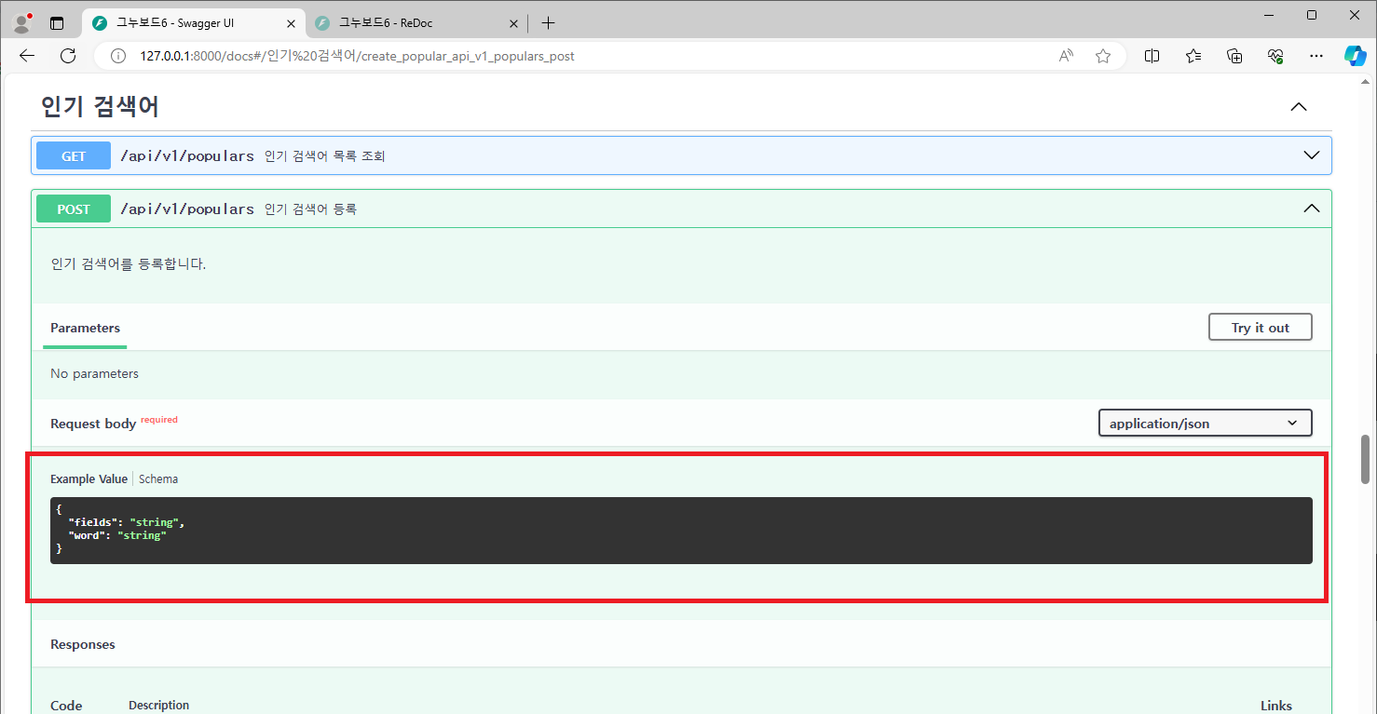The width and height of the screenshot is (1377, 714).
Task: Collapse the POST /api/v1/populars endpoint
Action: pos(1311,209)
